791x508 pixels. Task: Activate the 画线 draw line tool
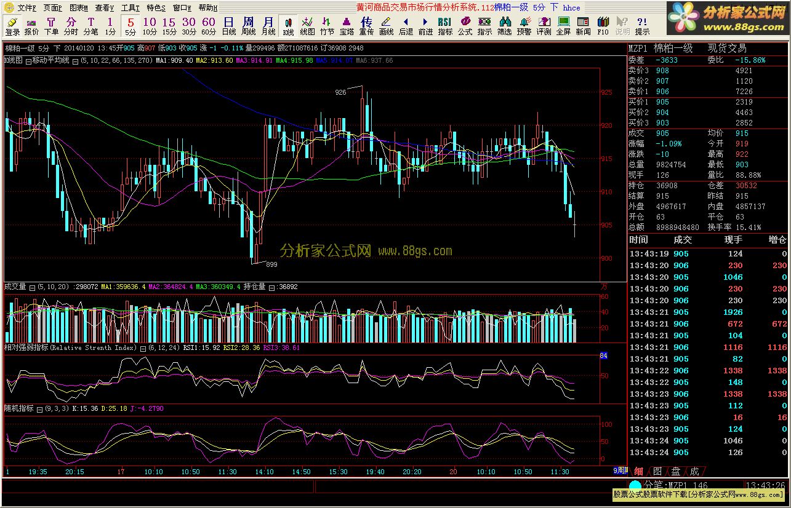(386, 26)
